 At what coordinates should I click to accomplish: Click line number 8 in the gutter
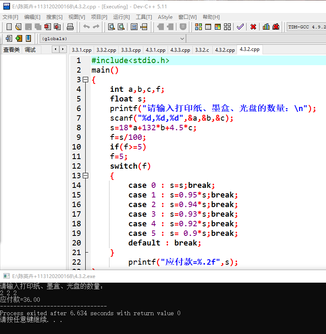click(x=79, y=128)
